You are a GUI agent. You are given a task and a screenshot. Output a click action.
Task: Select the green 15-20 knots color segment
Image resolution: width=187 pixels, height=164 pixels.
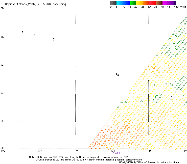(133, 3)
